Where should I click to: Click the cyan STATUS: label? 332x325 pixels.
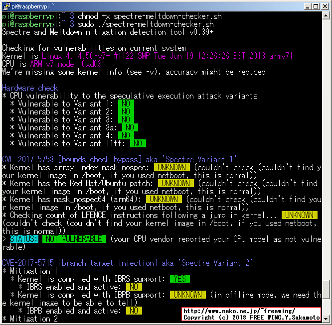(24, 239)
